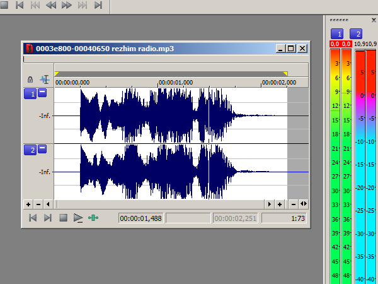Click Go to End in the data window
Viewport: 378px width, 284px height.
coord(48,218)
